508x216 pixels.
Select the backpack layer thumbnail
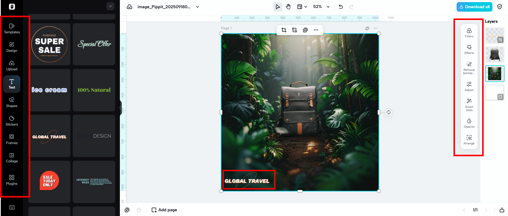[x=495, y=54]
